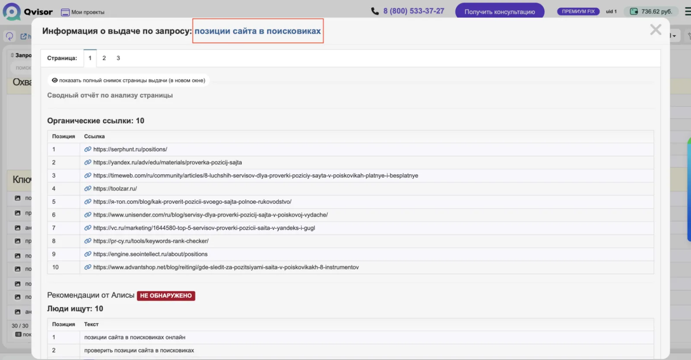Open link icon for timeweb.com article

(88, 175)
